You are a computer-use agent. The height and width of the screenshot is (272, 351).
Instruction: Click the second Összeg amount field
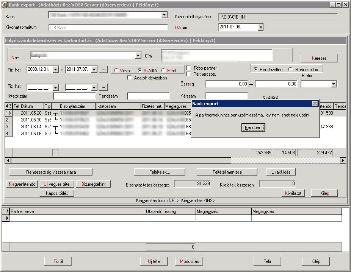coord(276,84)
